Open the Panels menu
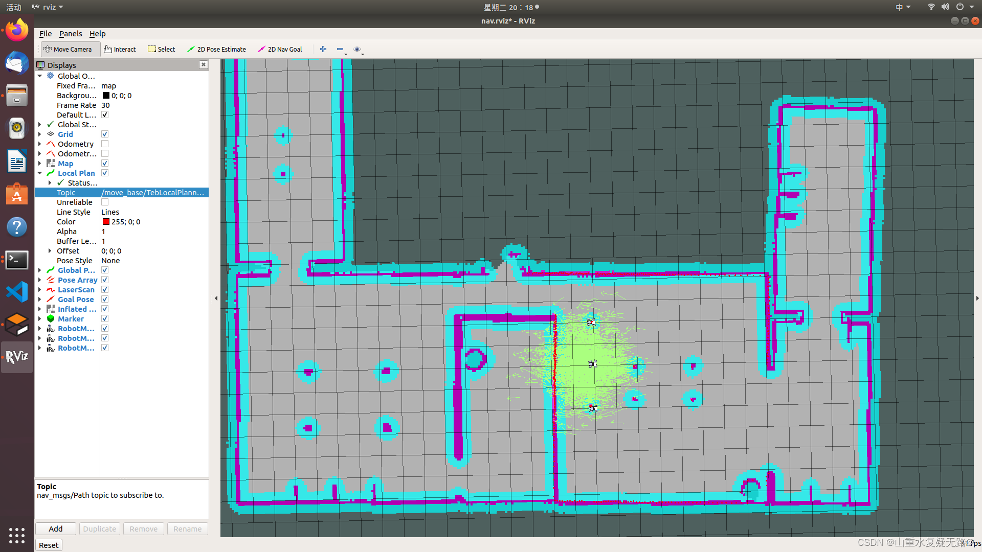This screenshot has width=982, height=552. click(x=71, y=33)
